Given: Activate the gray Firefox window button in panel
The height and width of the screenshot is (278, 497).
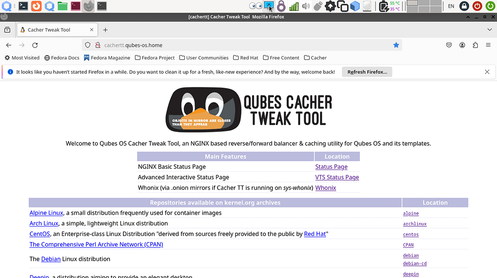Looking at the screenshot, I should point(88,6).
